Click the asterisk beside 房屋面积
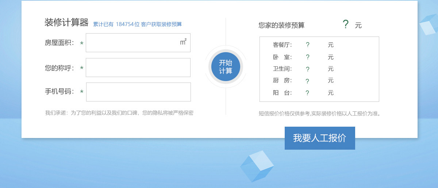 pos(82,44)
